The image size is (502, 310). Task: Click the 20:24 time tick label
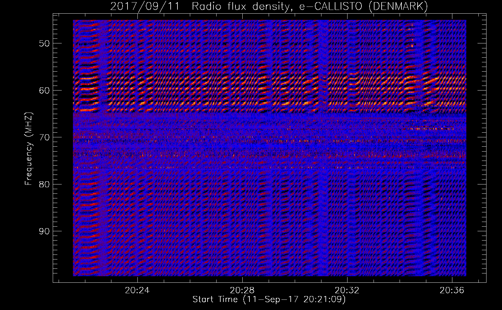137,290
